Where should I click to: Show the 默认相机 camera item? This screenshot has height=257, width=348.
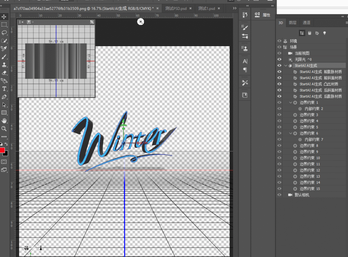pyautogui.click(x=279, y=195)
